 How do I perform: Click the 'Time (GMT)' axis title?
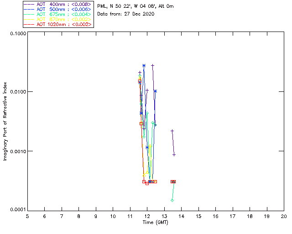(155, 223)
